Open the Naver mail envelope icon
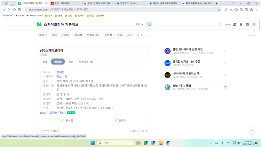The width and height of the screenshot is (261, 147). [x=247, y=24]
